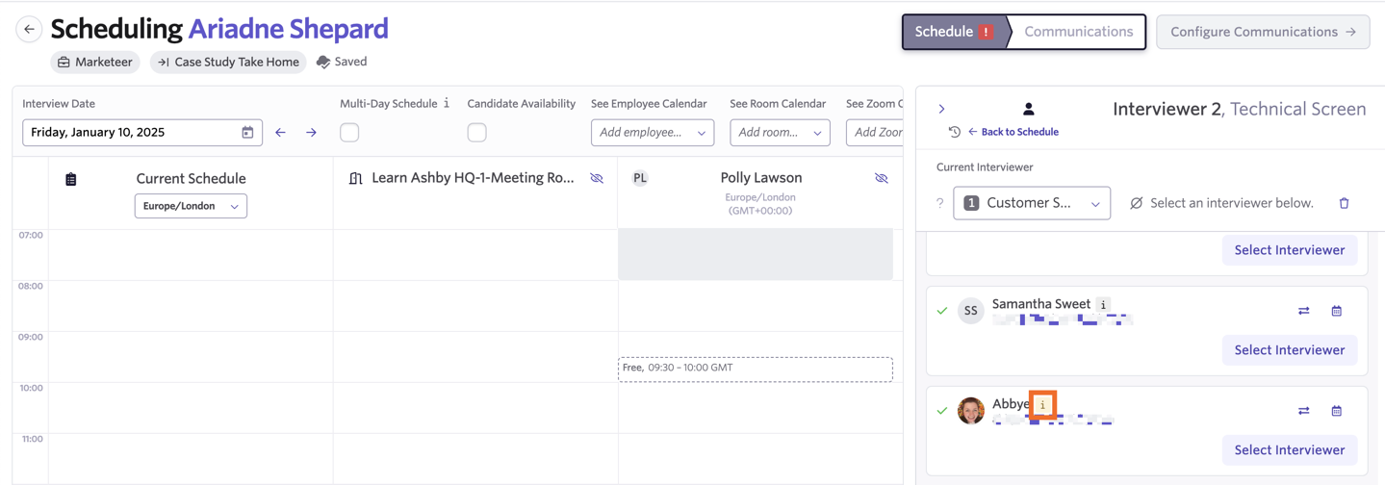Switch to the Communications step tab
The width and height of the screenshot is (1385, 485).
click(1078, 32)
